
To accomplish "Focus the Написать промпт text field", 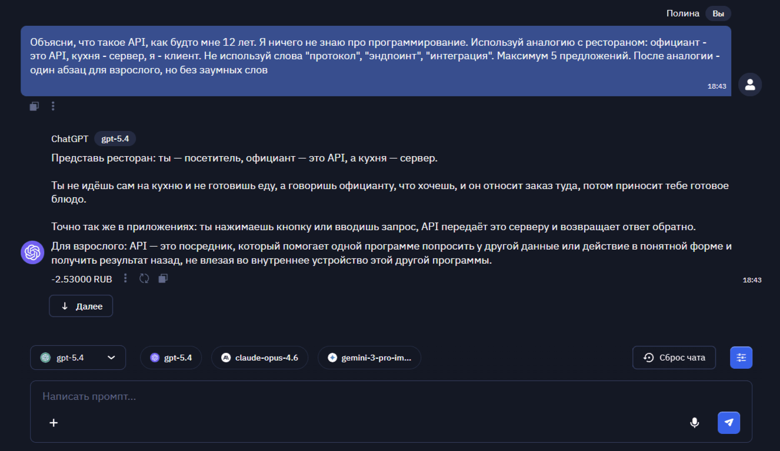I will [353, 396].
